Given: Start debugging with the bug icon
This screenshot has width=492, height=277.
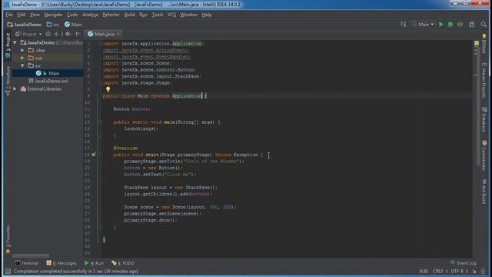Looking at the screenshot, I should point(450,25).
